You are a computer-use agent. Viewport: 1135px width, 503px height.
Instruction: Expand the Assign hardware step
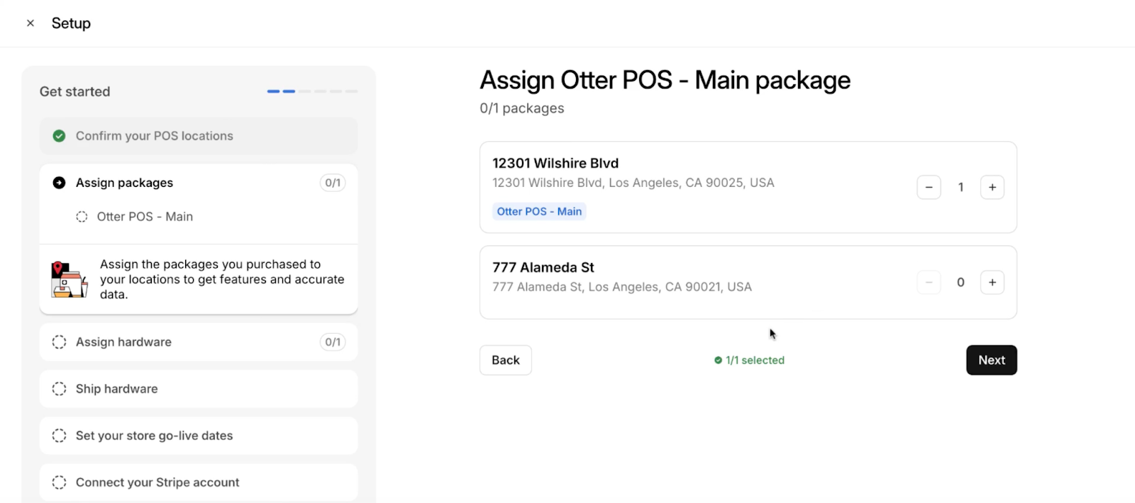(124, 342)
